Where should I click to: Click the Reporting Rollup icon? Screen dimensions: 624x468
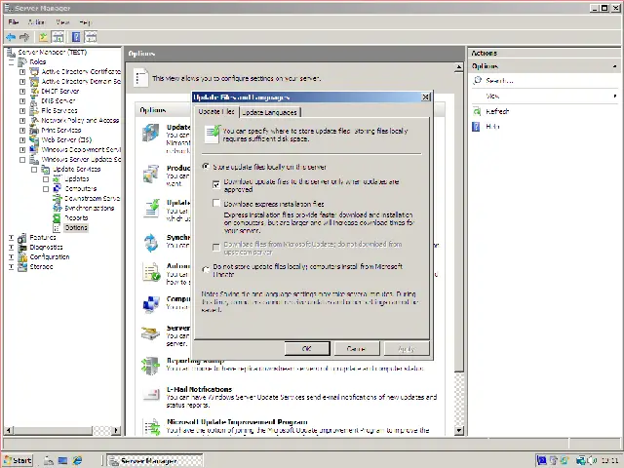[151, 365]
